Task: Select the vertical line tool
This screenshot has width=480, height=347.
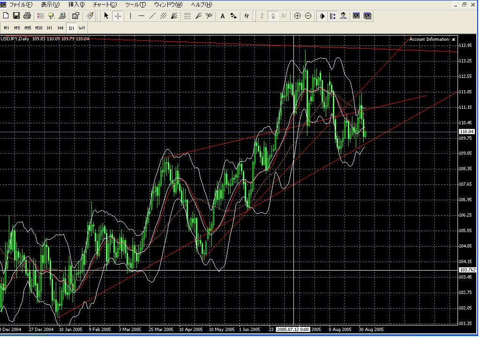Action: point(130,16)
